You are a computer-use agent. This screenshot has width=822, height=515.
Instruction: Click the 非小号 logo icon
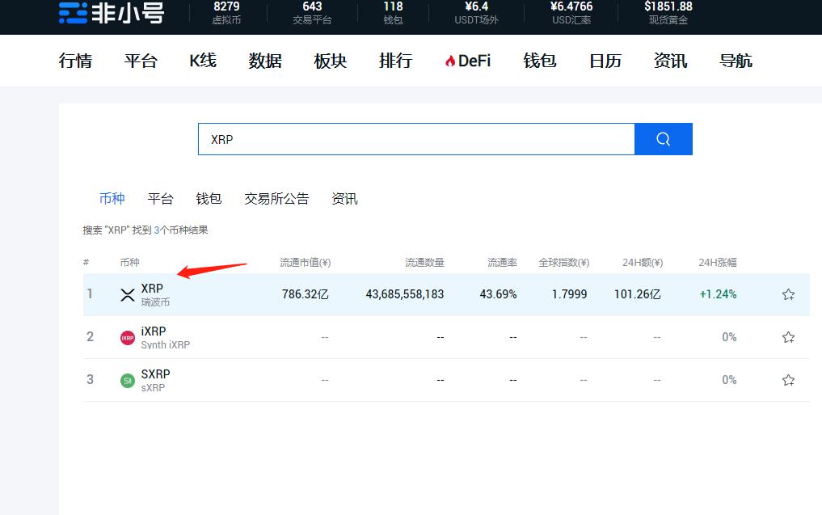click(x=71, y=12)
